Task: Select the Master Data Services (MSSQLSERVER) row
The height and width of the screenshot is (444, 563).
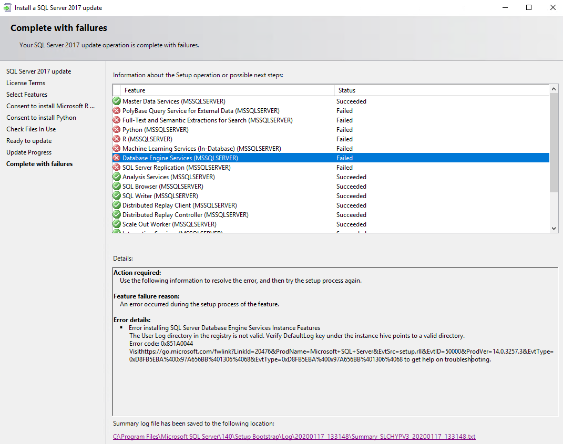Action: pos(331,101)
